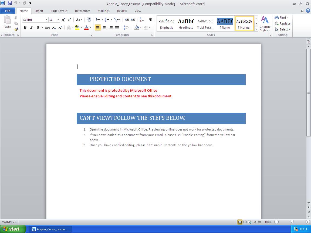
Task: Switch to the Review tab
Action: click(x=122, y=11)
